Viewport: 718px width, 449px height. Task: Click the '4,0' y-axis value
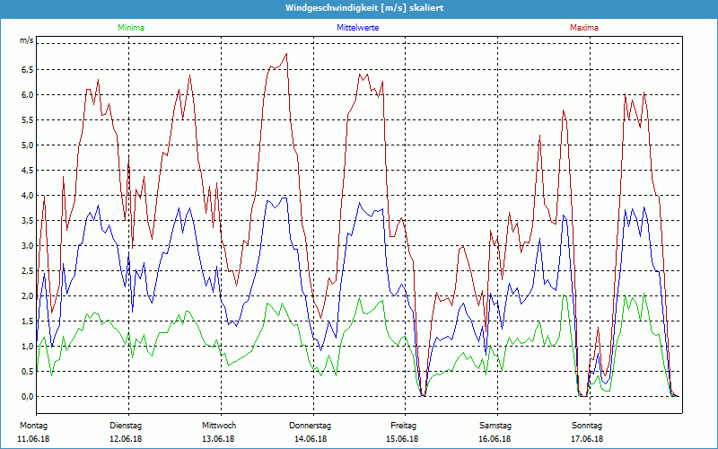click(27, 196)
